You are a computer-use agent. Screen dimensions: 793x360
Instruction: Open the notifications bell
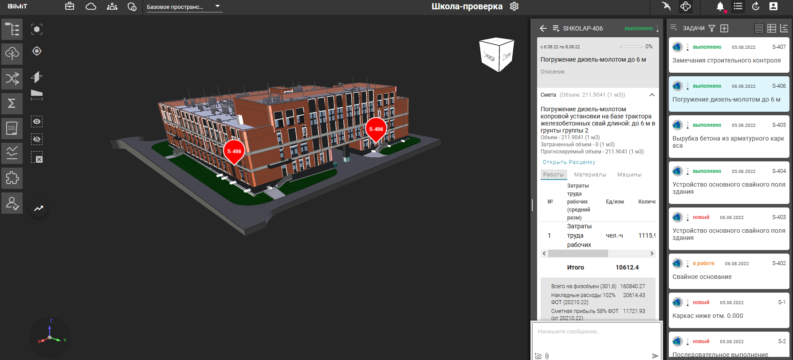click(x=720, y=7)
